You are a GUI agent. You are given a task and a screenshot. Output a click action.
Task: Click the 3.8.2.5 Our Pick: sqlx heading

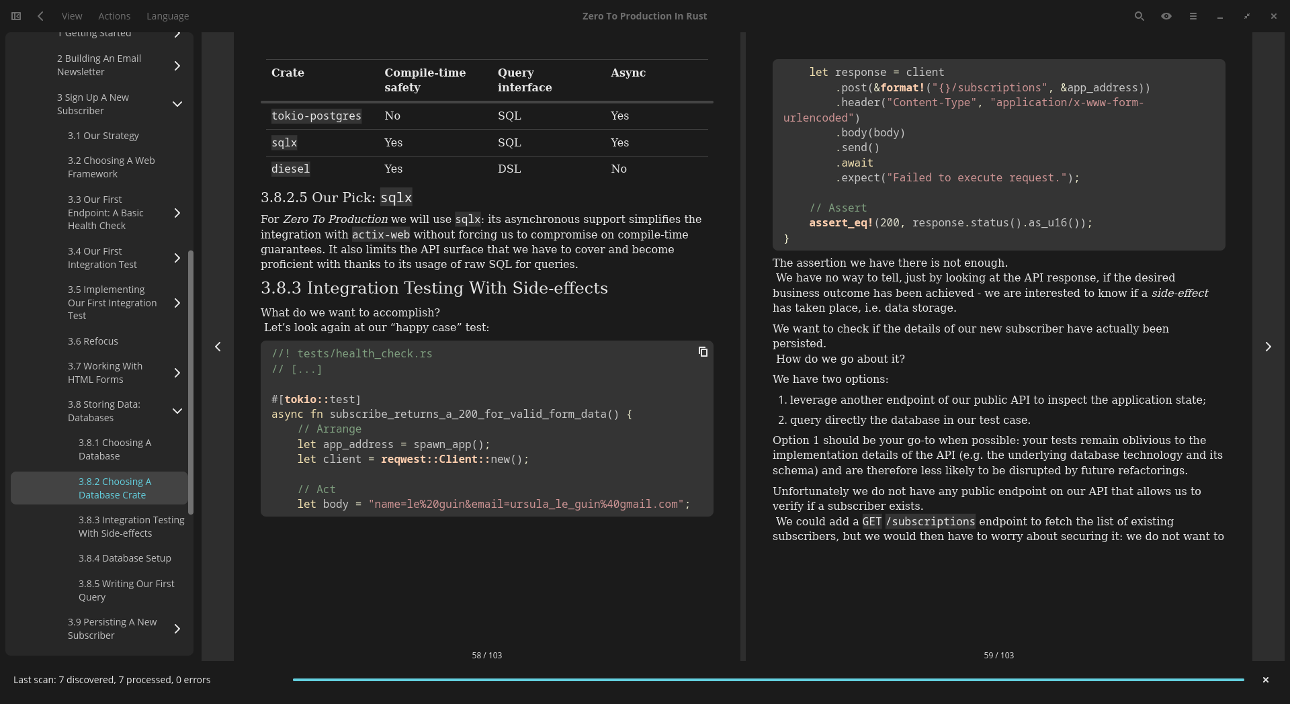(x=337, y=197)
